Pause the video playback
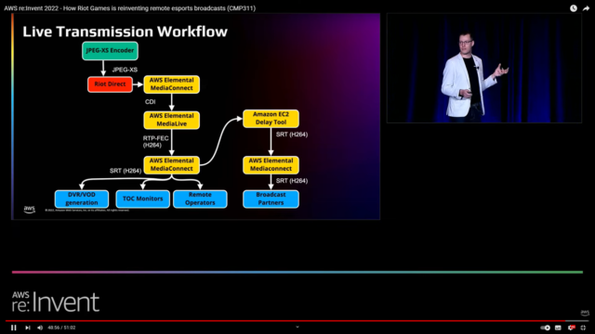 click(14, 328)
